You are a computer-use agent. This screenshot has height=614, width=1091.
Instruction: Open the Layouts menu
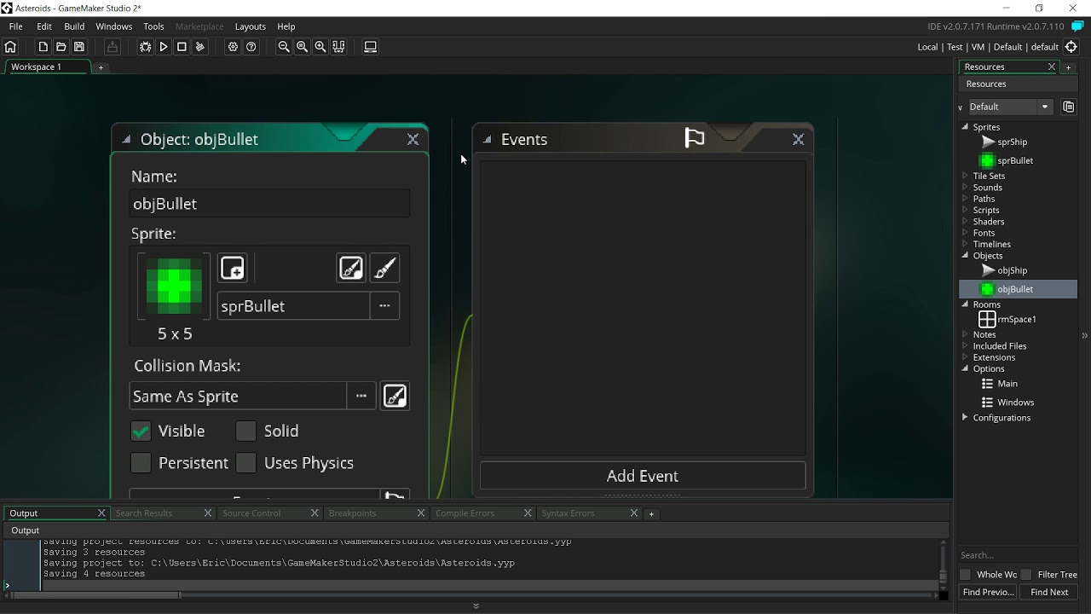(x=250, y=26)
